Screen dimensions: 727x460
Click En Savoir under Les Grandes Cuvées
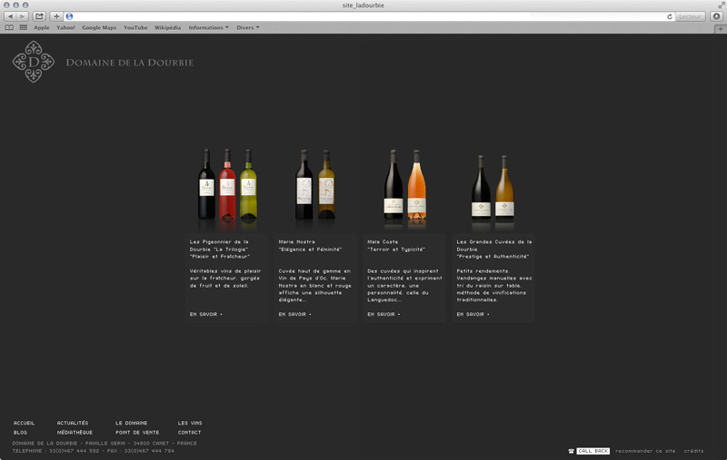[x=473, y=314]
